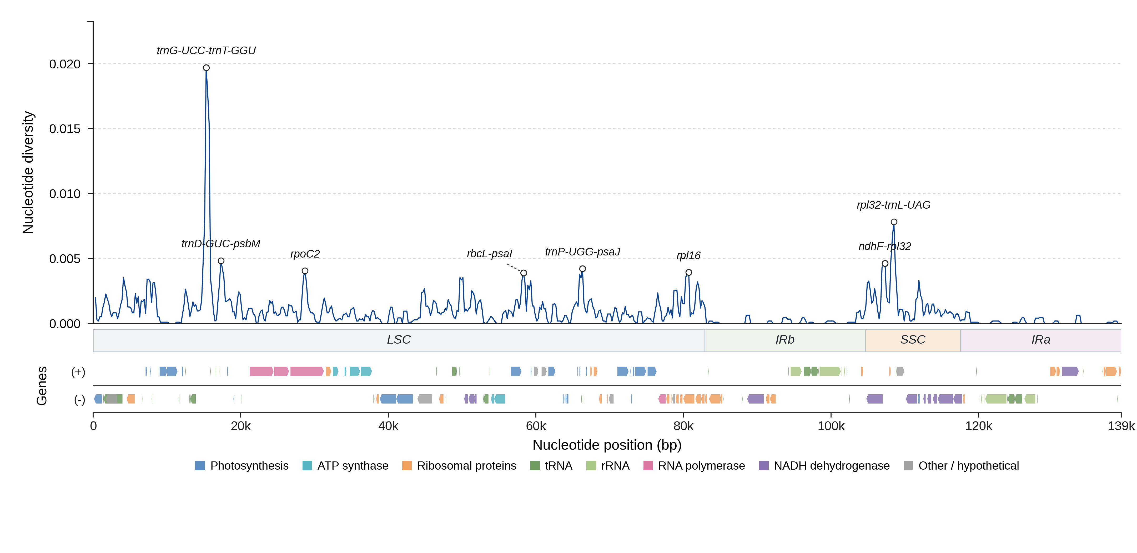This screenshot has height=553, width=1137.
Task: Click the IRa region bar
Action: 1041,340
